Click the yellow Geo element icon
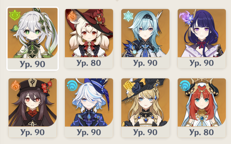 pos(128,86)
